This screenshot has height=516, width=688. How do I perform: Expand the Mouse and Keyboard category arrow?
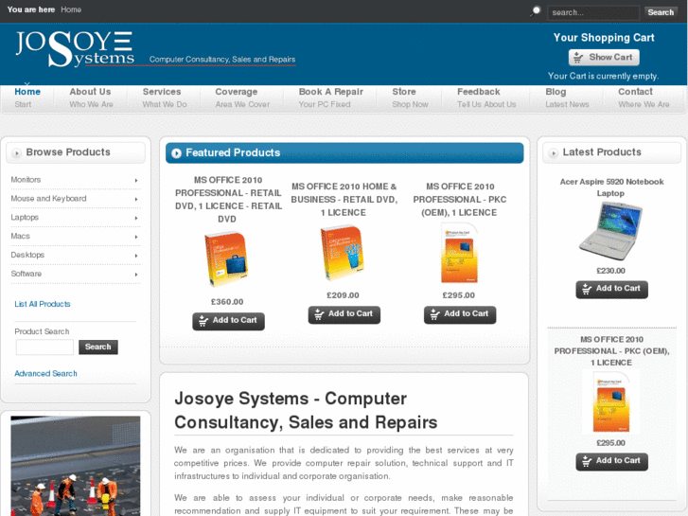pyautogui.click(x=136, y=200)
